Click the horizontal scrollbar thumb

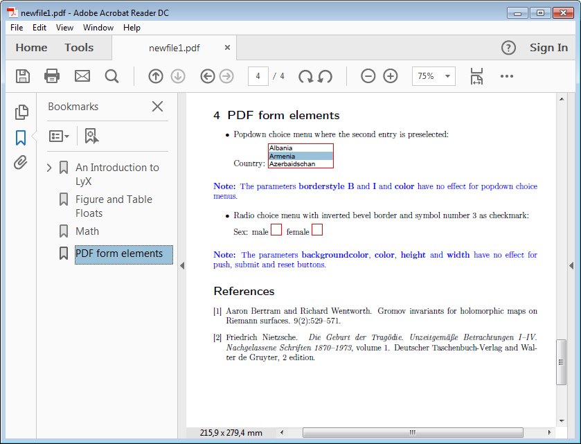[413, 432]
